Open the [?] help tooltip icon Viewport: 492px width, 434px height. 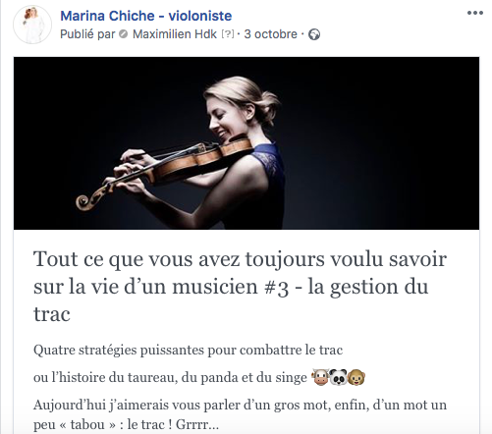coord(228,34)
